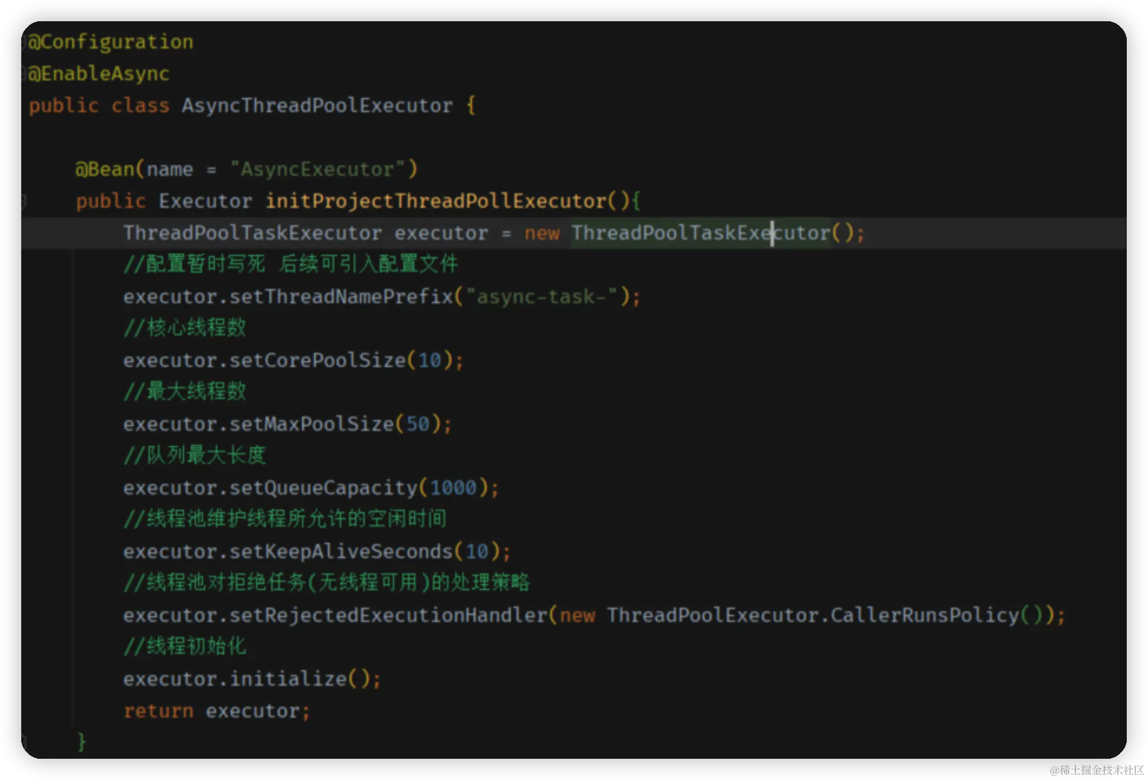Click the @EnableAsync annotation
This screenshot has height=780, width=1148.
pyautogui.click(x=99, y=74)
